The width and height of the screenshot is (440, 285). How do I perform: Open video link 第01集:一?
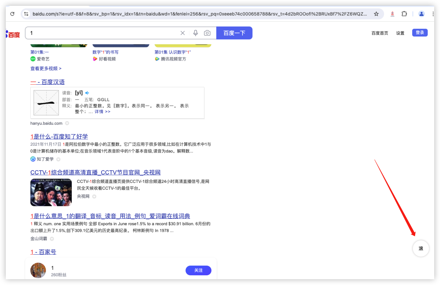click(39, 52)
